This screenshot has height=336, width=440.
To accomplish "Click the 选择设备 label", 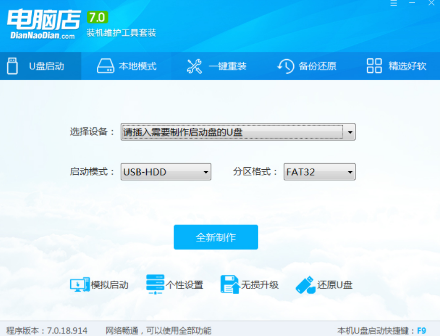I will click(92, 131).
